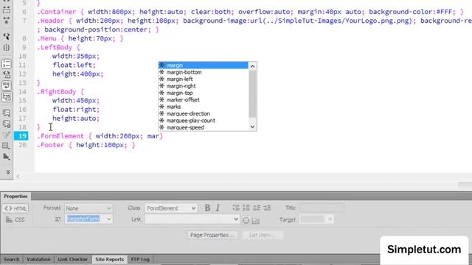Image resolution: width=472 pixels, height=265 pixels.
Task: Click the Title input field
Action: pos(322,208)
